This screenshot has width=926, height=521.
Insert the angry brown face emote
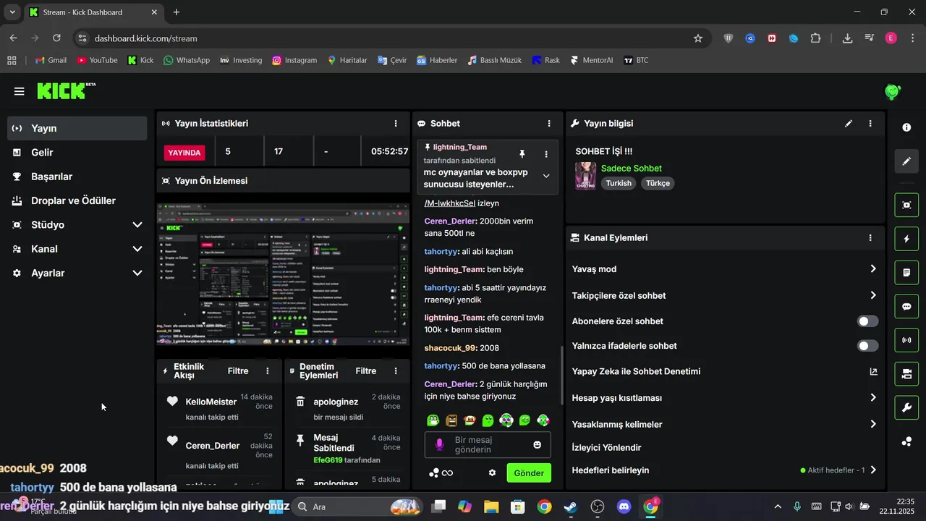tap(451, 420)
